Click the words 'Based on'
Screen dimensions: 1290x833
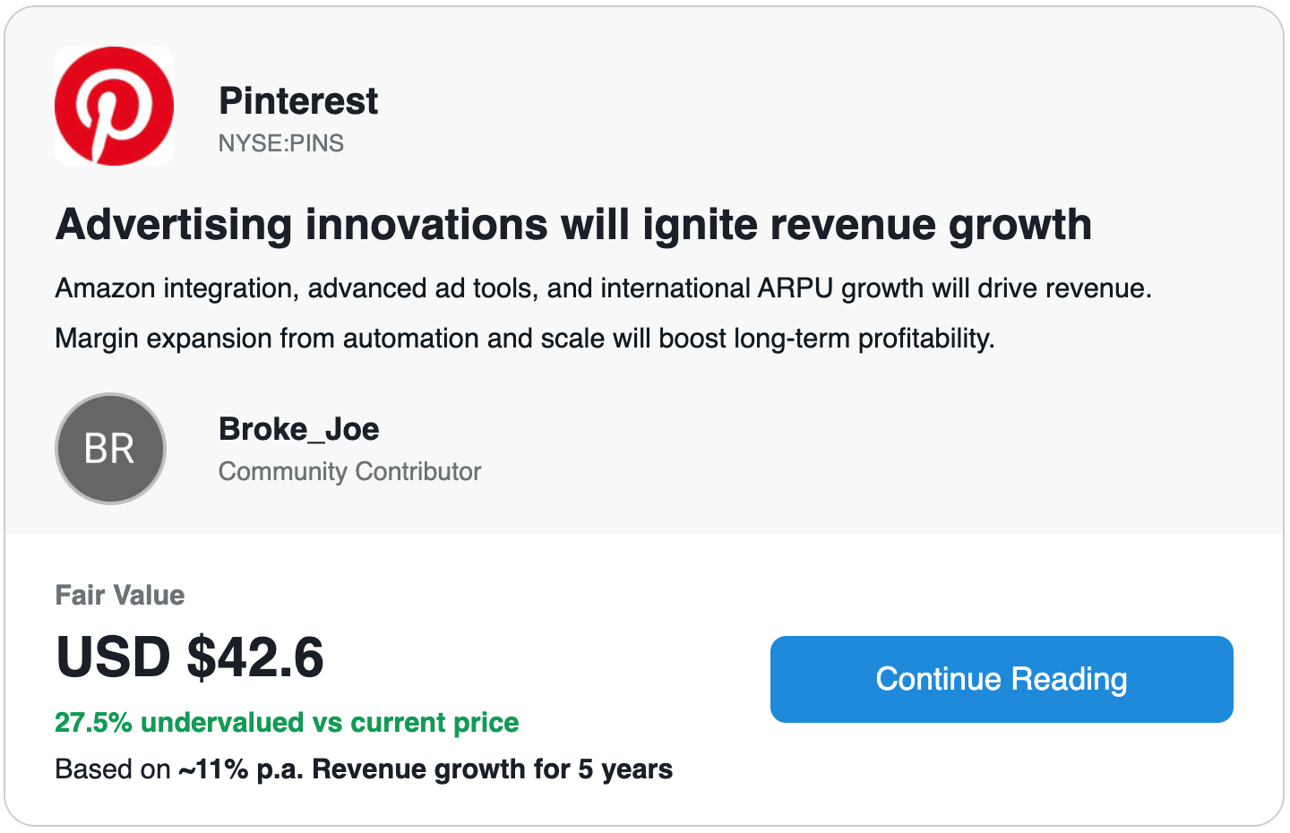[113, 769]
